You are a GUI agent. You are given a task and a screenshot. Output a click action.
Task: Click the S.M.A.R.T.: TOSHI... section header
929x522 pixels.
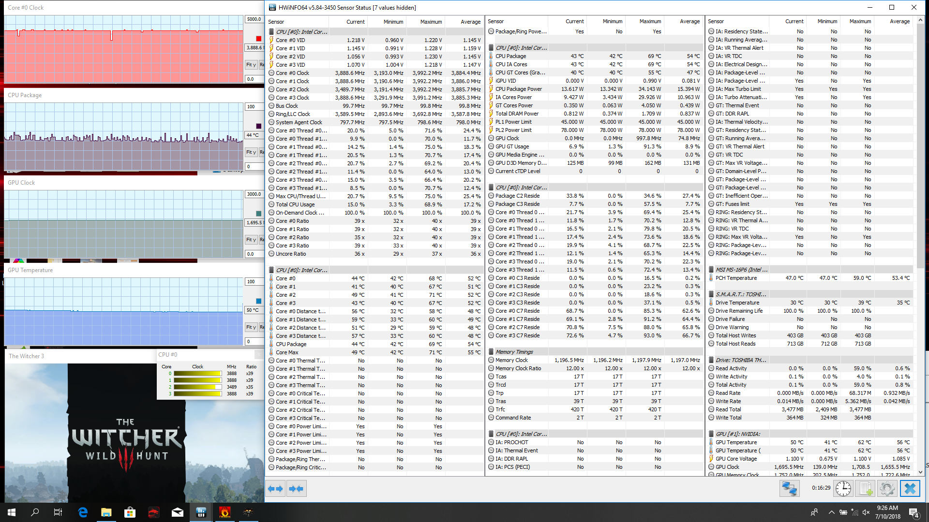click(810, 294)
